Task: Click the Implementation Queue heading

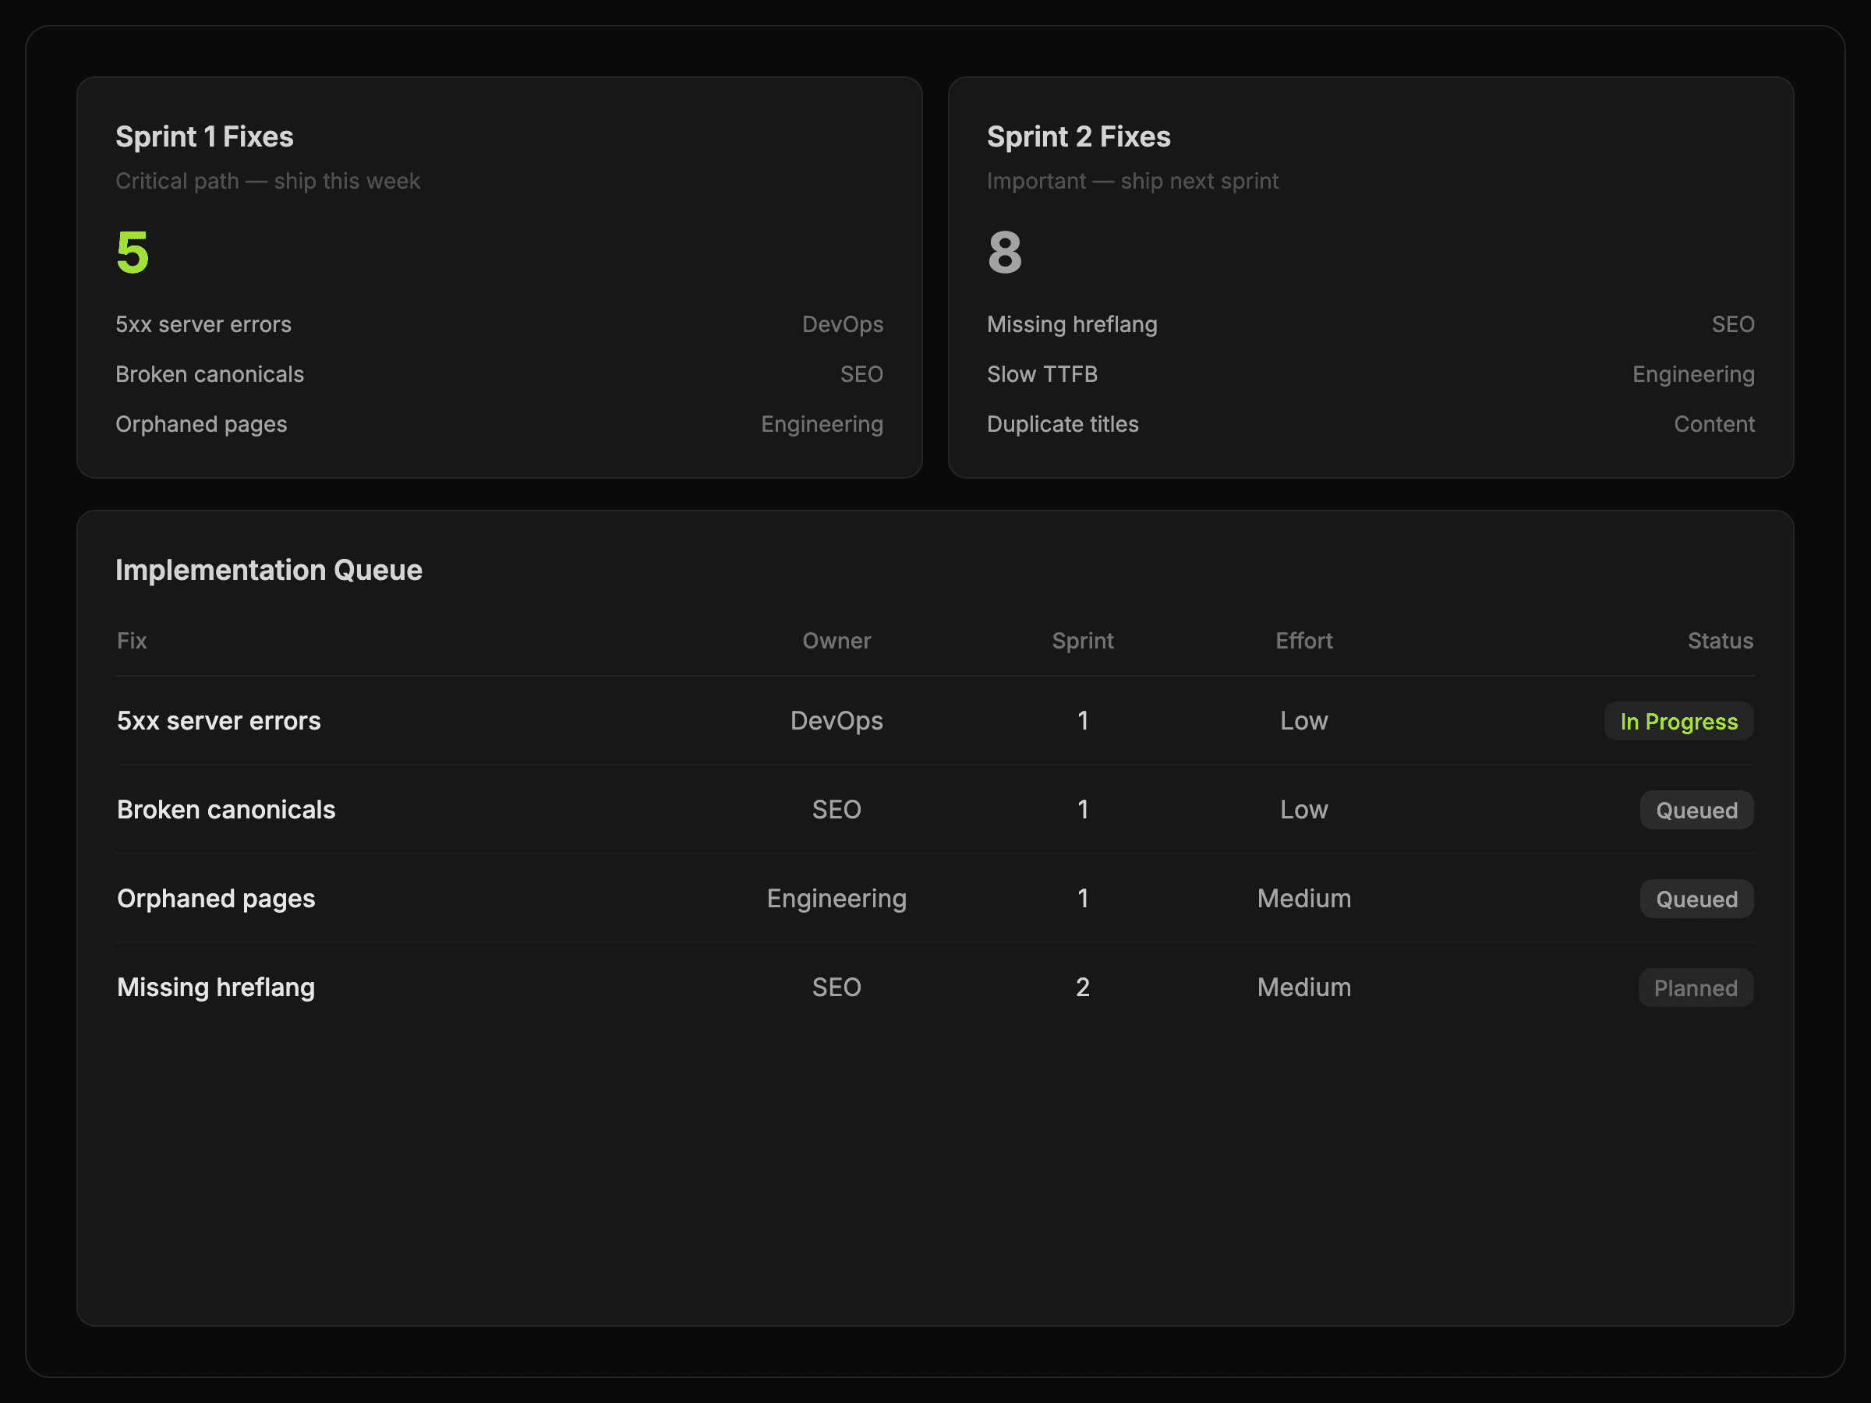Action: click(268, 570)
